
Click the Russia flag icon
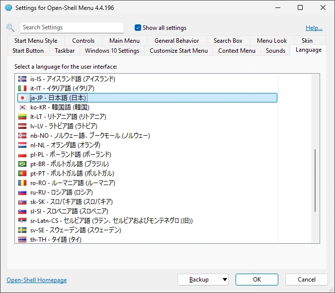(x=22, y=193)
